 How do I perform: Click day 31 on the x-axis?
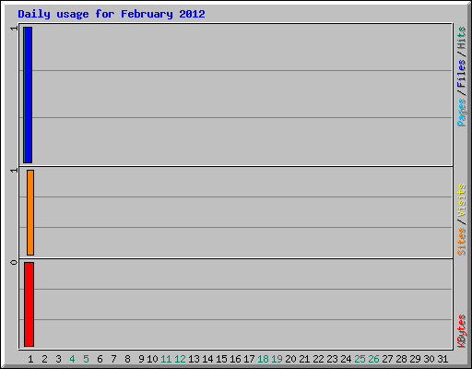(442, 359)
